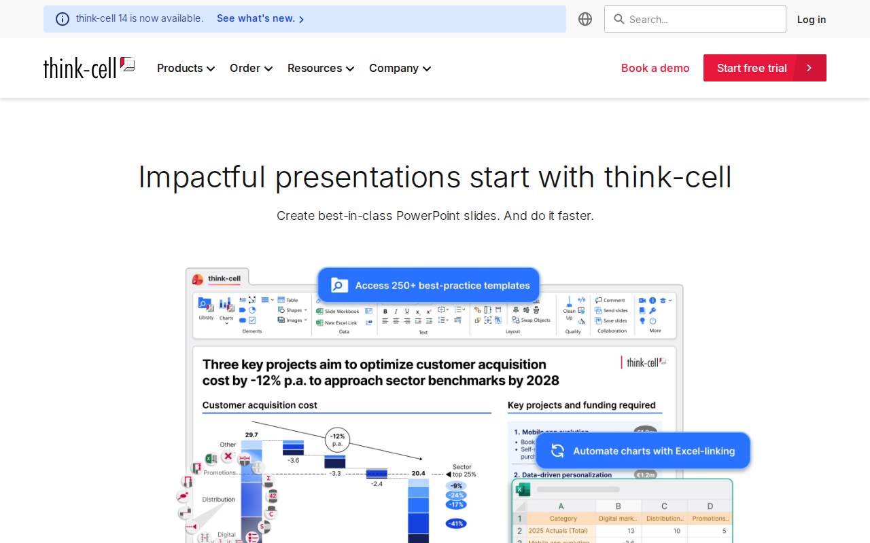The width and height of the screenshot is (870, 543).
Task: Click the Sector top 25% label
Action: pyautogui.click(x=464, y=470)
